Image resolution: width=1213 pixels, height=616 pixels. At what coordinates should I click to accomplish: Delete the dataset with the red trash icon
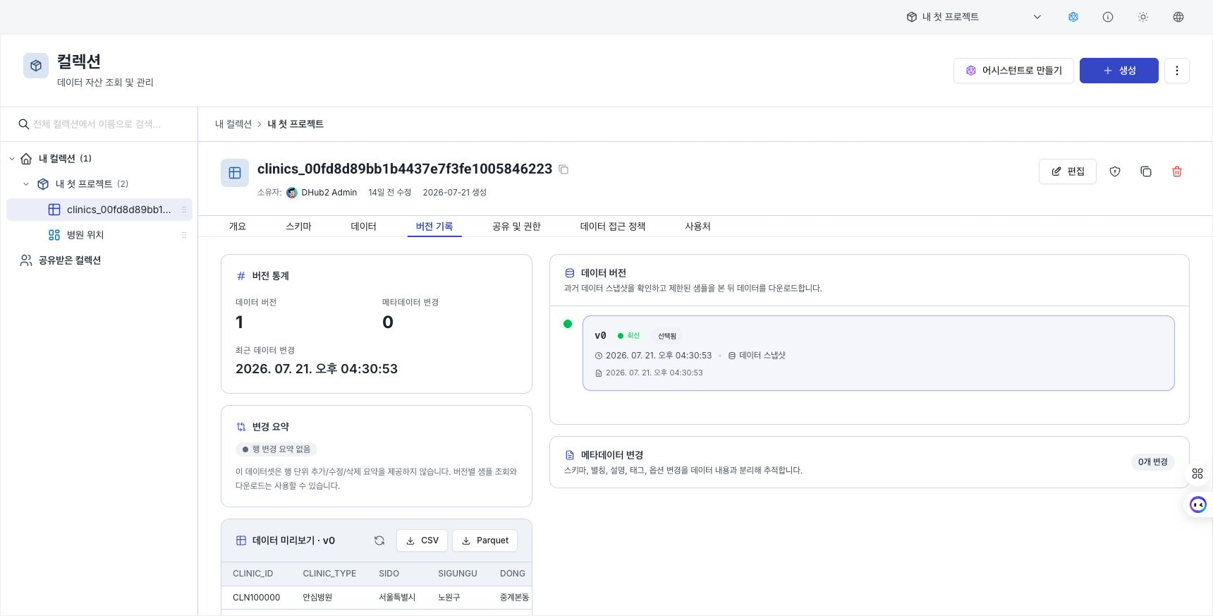1177,171
